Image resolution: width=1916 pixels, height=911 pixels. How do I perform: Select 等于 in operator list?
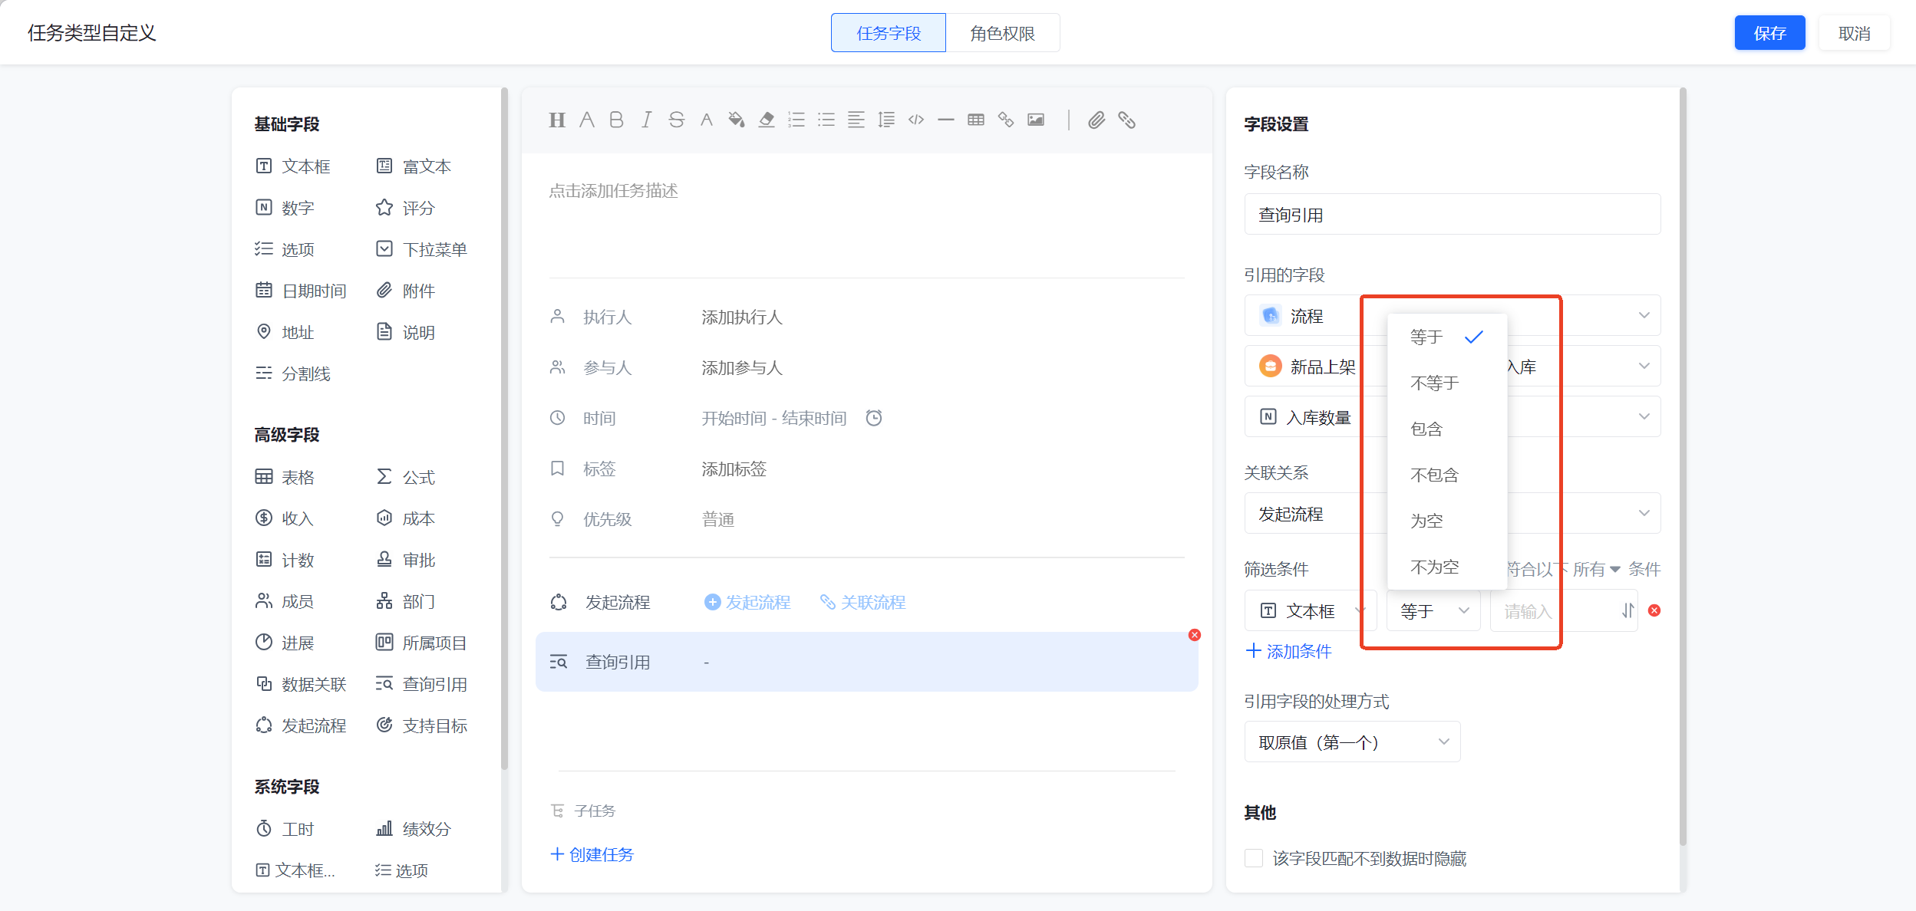point(1447,337)
